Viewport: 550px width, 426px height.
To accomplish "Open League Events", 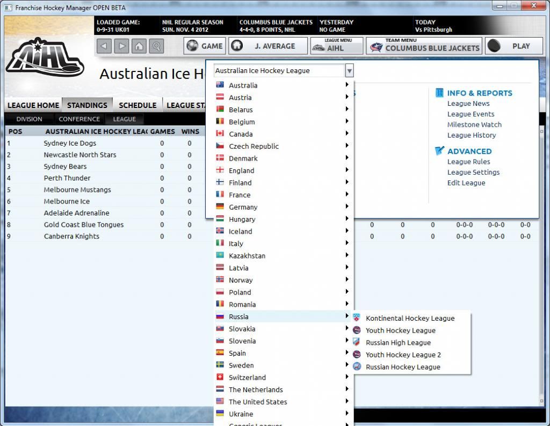I will point(471,114).
